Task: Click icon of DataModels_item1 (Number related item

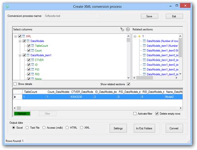Action: tap(144, 46)
